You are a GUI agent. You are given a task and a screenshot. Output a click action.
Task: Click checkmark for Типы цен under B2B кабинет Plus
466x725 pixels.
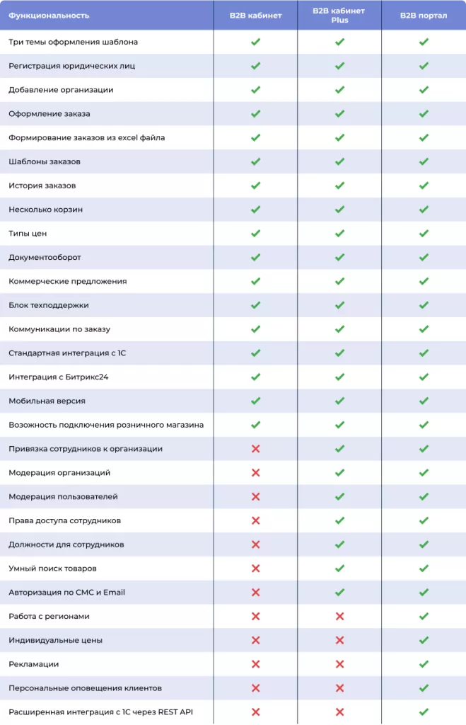[x=339, y=233]
